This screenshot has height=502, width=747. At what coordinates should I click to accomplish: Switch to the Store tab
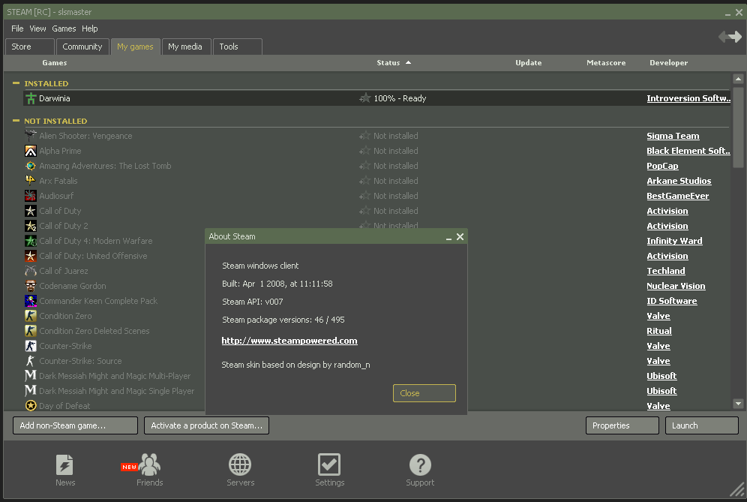click(x=29, y=47)
